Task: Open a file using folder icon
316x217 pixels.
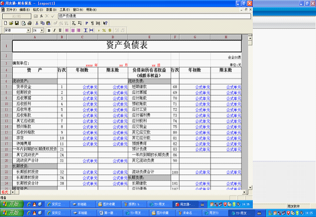Action: 11,23
